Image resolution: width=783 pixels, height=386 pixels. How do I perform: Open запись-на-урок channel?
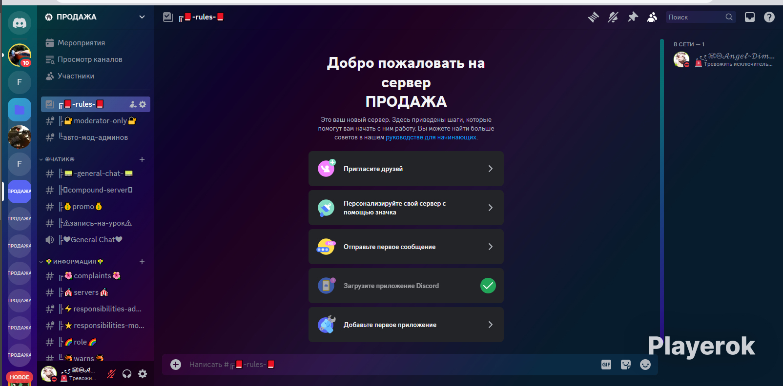pyautogui.click(x=96, y=223)
